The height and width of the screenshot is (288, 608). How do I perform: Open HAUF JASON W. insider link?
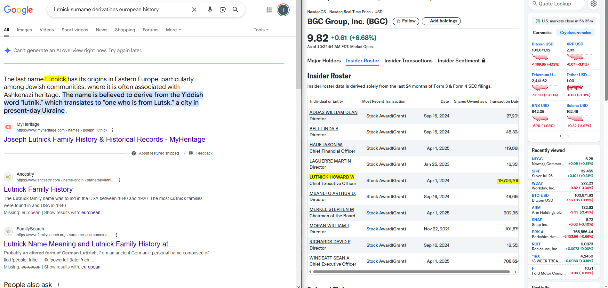326,145
